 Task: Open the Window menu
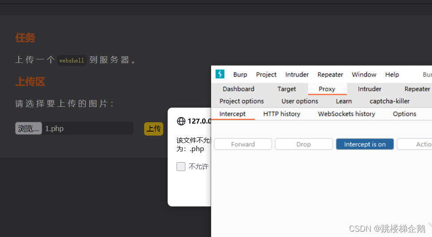pyautogui.click(x=364, y=74)
